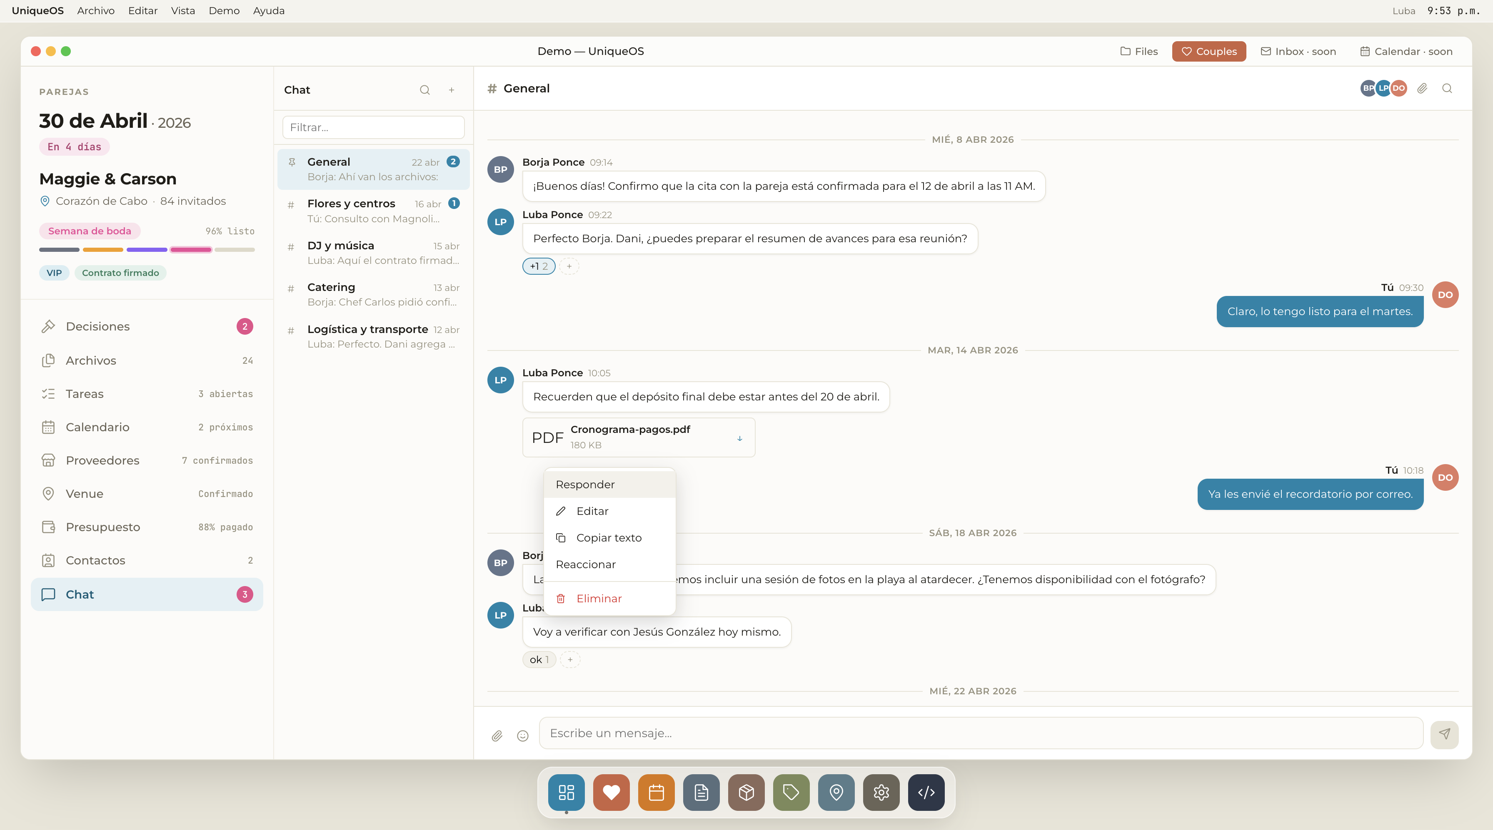The width and height of the screenshot is (1493, 830).
Task: Search messages with General header magnifier icon
Action: coord(1447,89)
